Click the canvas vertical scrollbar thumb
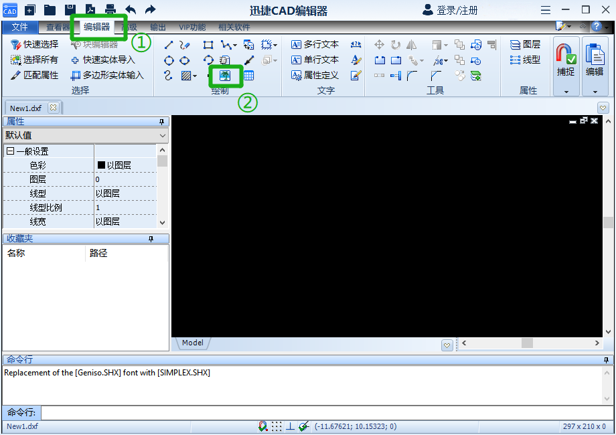The height and width of the screenshot is (435, 616). click(x=608, y=223)
